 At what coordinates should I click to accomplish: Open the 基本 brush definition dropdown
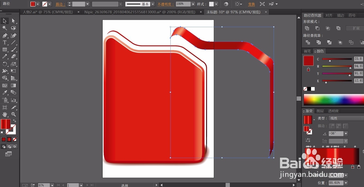pyautogui.click(x=153, y=4)
